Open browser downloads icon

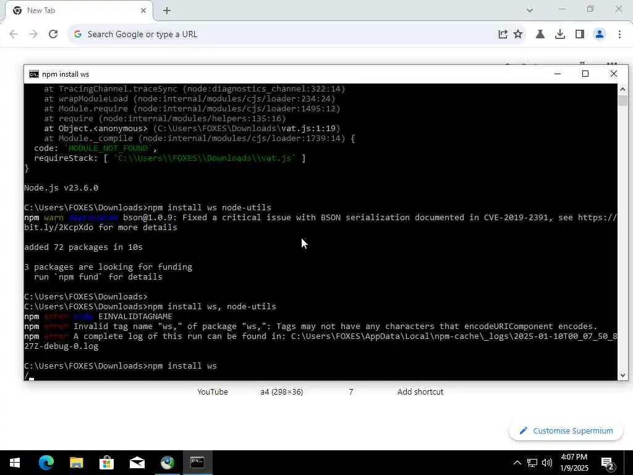tap(560, 35)
